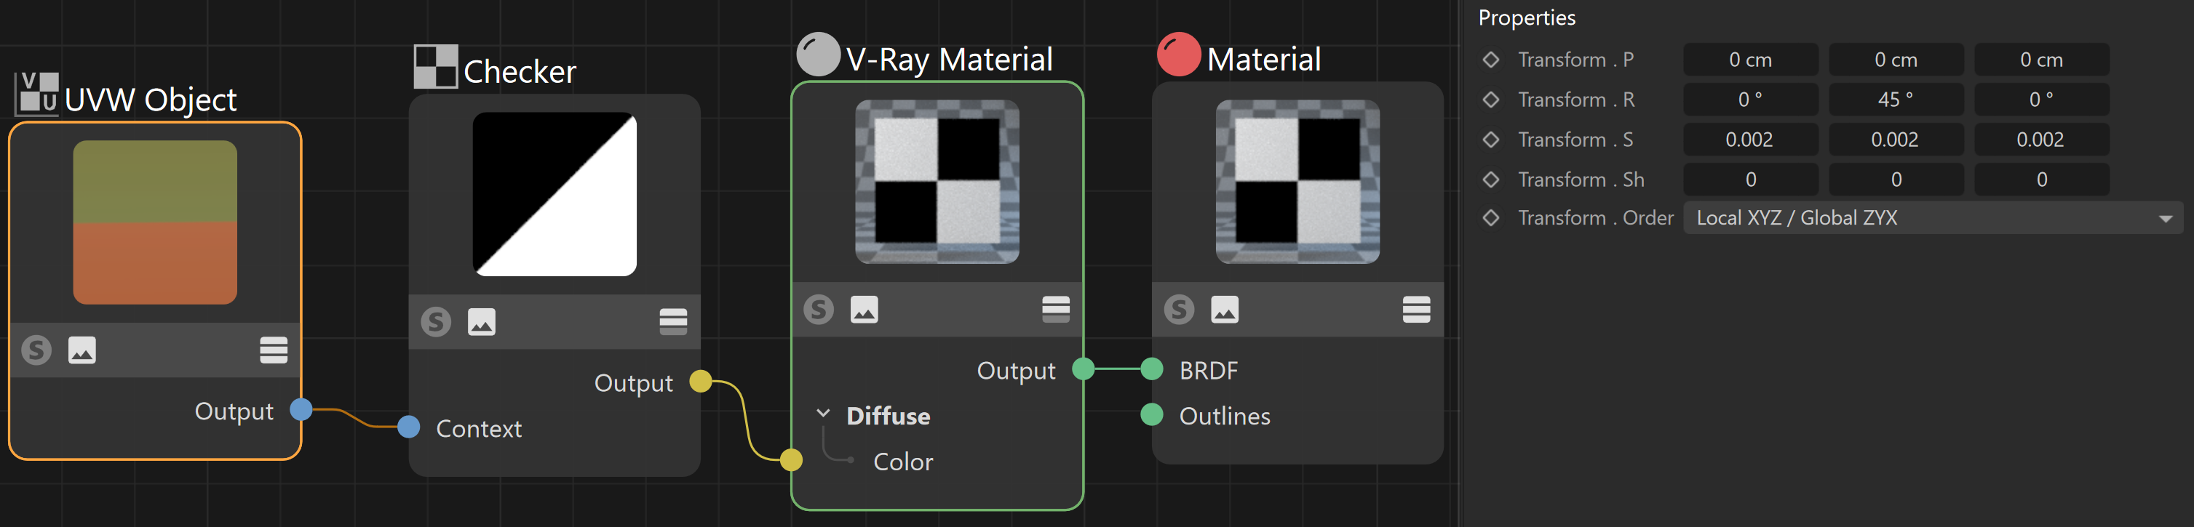Open the Transform . Order dropdown
Viewport: 2194px width, 527px height.
pyautogui.click(x=1933, y=218)
